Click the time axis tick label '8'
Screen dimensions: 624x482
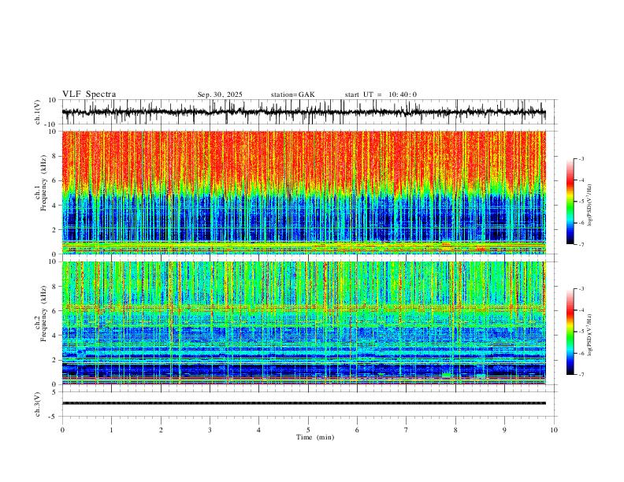click(x=455, y=430)
